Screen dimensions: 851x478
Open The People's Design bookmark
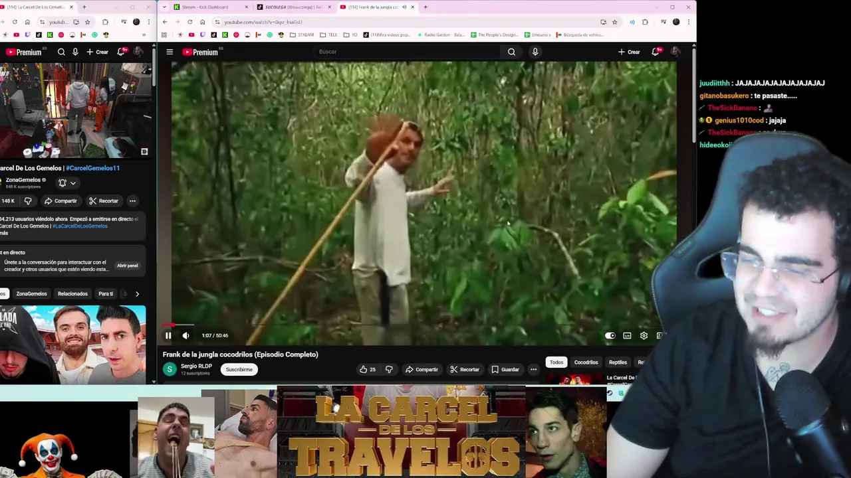(494, 35)
